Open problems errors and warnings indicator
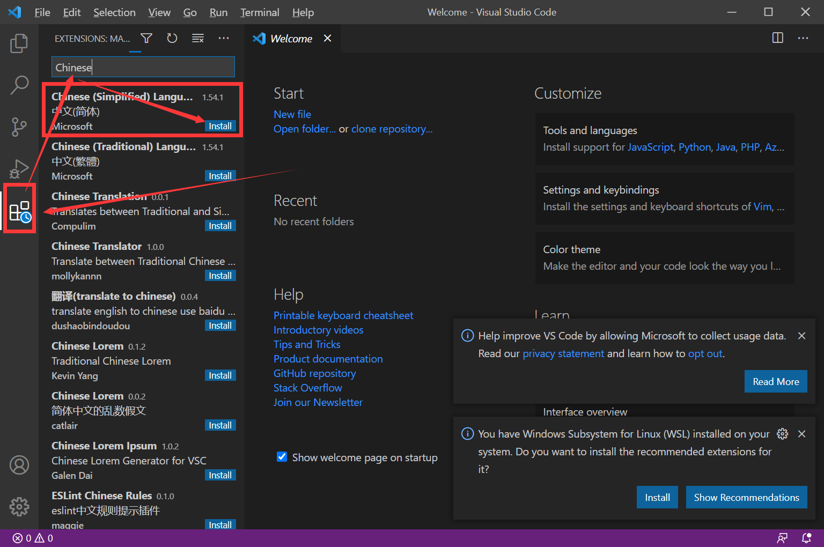The width and height of the screenshot is (824, 547). pyautogui.click(x=33, y=538)
